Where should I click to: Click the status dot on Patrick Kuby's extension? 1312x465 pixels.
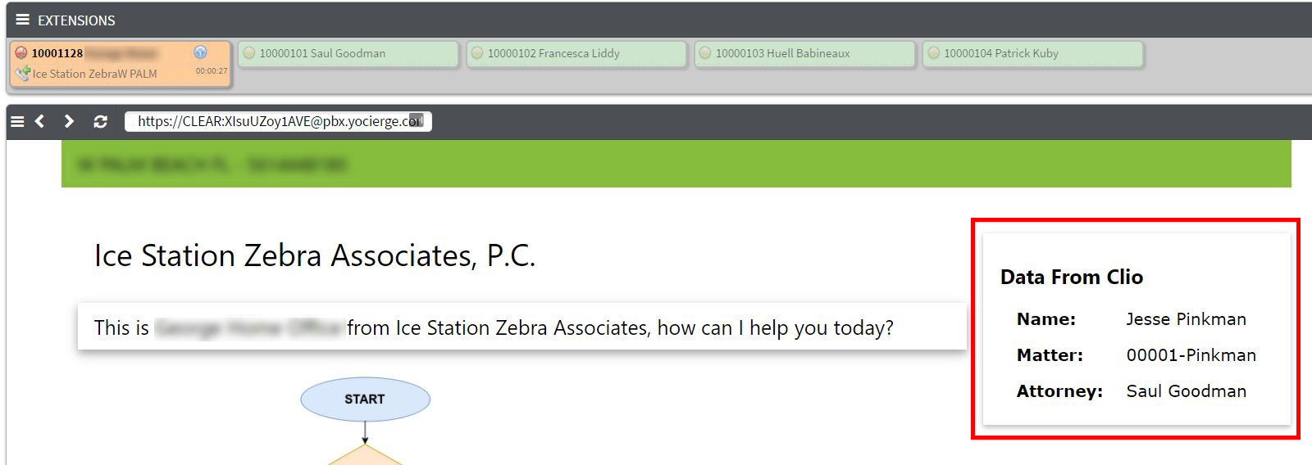click(933, 53)
